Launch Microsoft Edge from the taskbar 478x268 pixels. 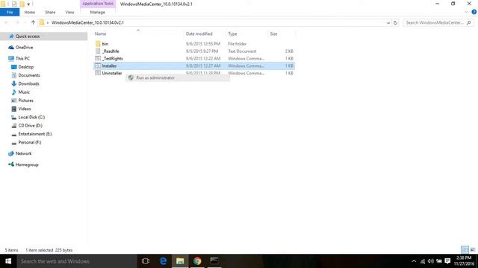pyautogui.click(x=163, y=261)
